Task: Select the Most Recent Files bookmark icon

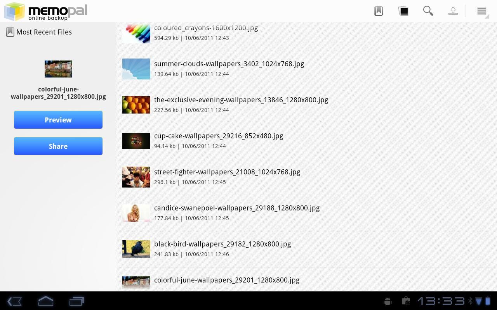Action: click(10, 32)
